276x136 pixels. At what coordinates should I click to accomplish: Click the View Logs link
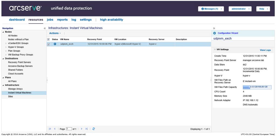click(265, 50)
